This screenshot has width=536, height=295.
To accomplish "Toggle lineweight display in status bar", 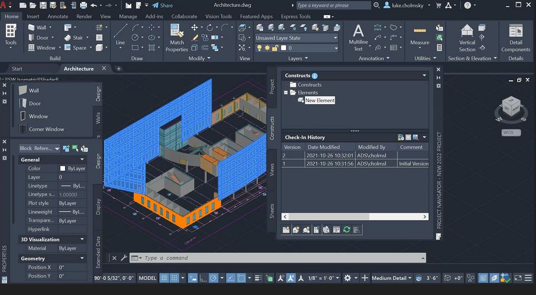I will [259, 278].
